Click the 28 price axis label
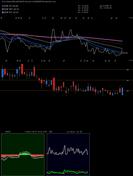Viewport: 133px width, 176px height. click(127, 81)
